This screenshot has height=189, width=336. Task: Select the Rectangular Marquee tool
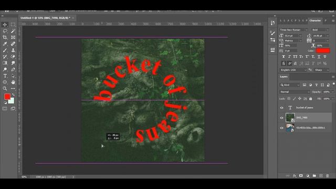tap(13, 25)
